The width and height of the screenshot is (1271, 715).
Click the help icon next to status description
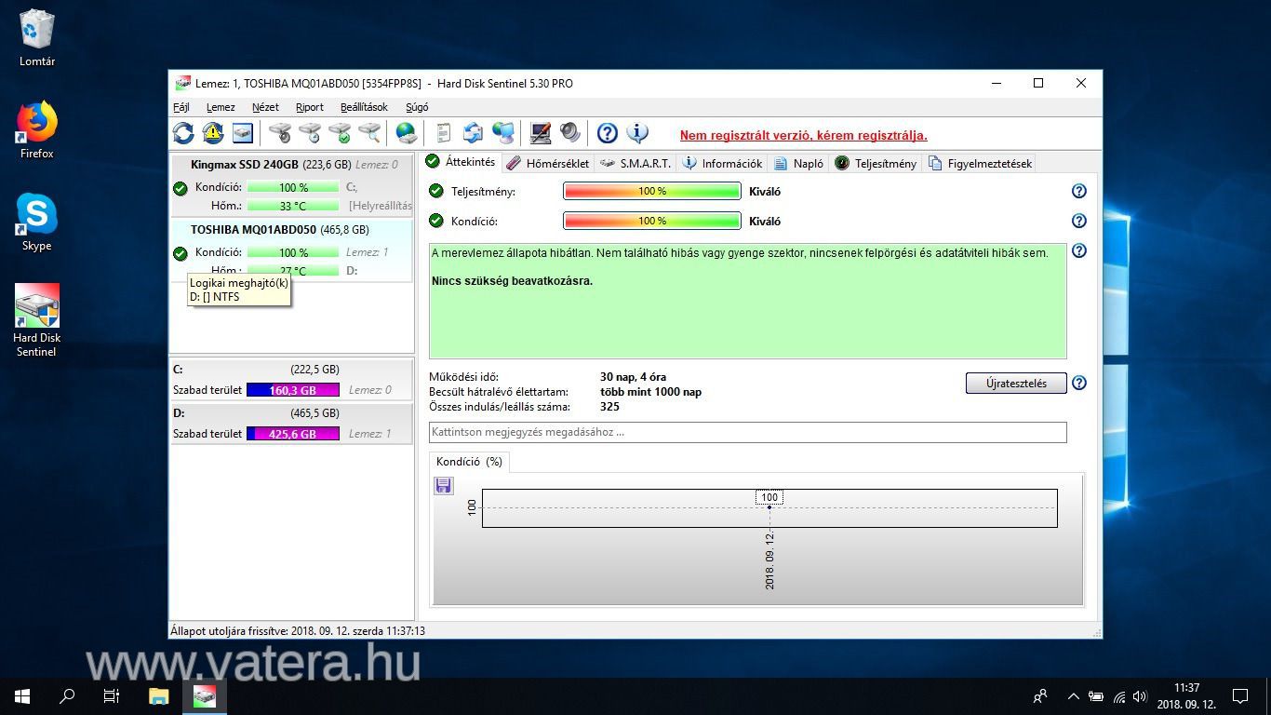1079,250
